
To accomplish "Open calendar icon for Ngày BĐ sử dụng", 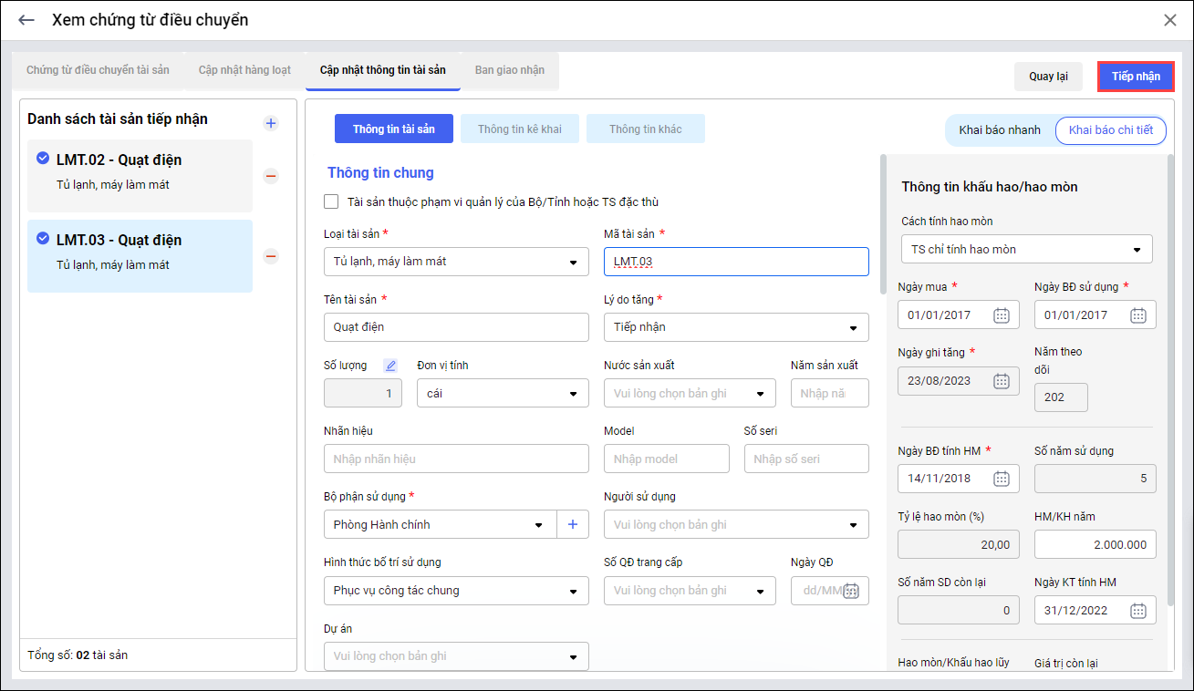I will coord(1137,315).
